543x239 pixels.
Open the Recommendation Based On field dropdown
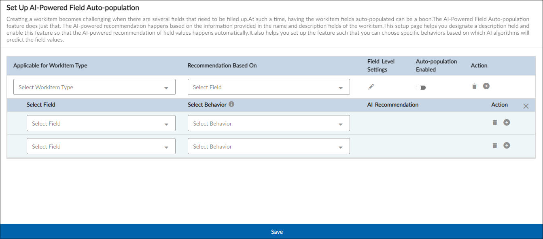click(x=269, y=87)
